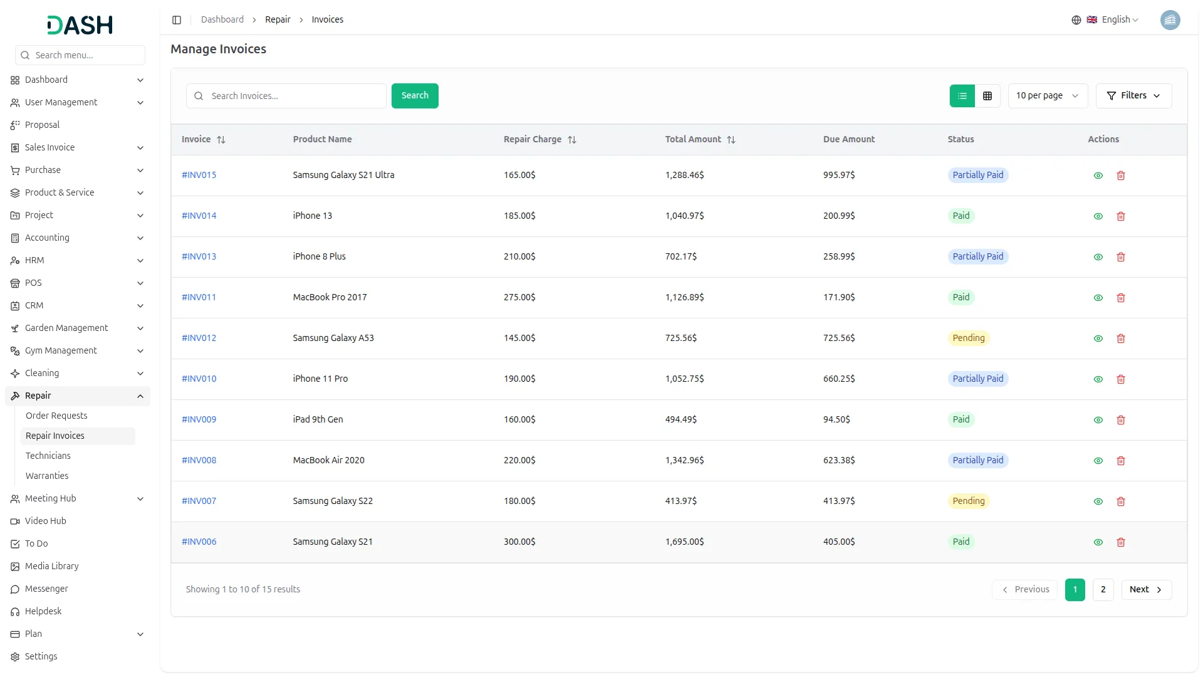Delete invoice #INV015 with trash icon
Screen dimensions: 1203x677
pos(1120,176)
